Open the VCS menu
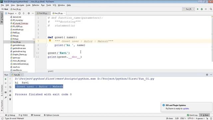Viewport: 213px width, 120px height. pyautogui.click(x=54, y=5)
